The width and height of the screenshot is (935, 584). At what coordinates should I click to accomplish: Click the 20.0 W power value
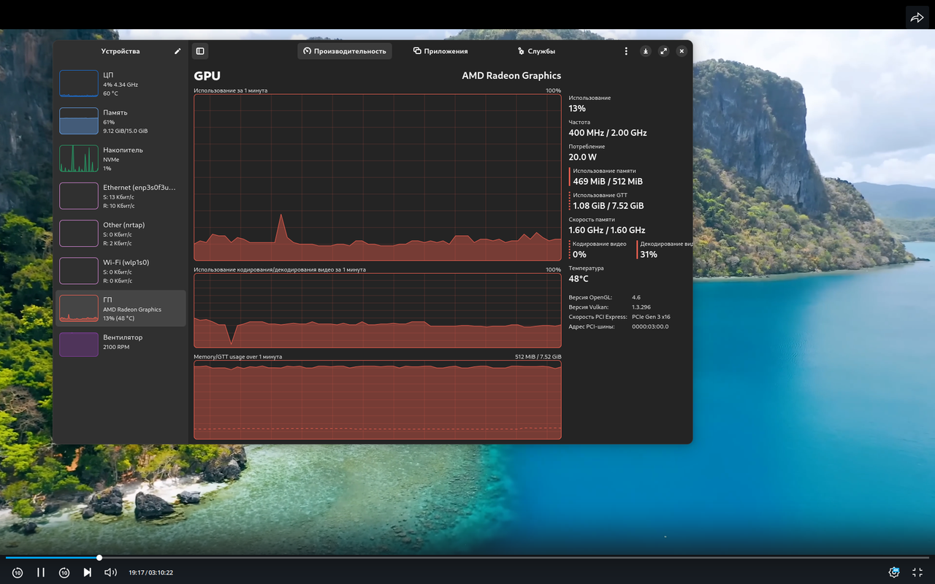(x=583, y=157)
